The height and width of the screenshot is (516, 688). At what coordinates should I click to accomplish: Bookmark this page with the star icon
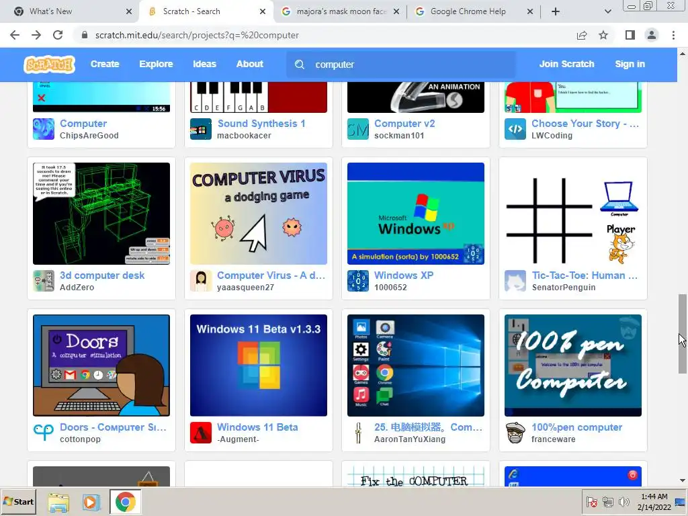pyautogui.click(x=603, y=35)
